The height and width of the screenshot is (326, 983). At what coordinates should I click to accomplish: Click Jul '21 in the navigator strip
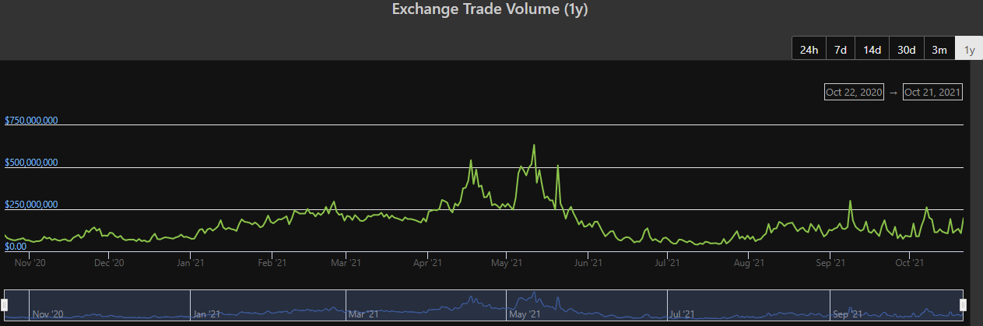pos(683,314)
